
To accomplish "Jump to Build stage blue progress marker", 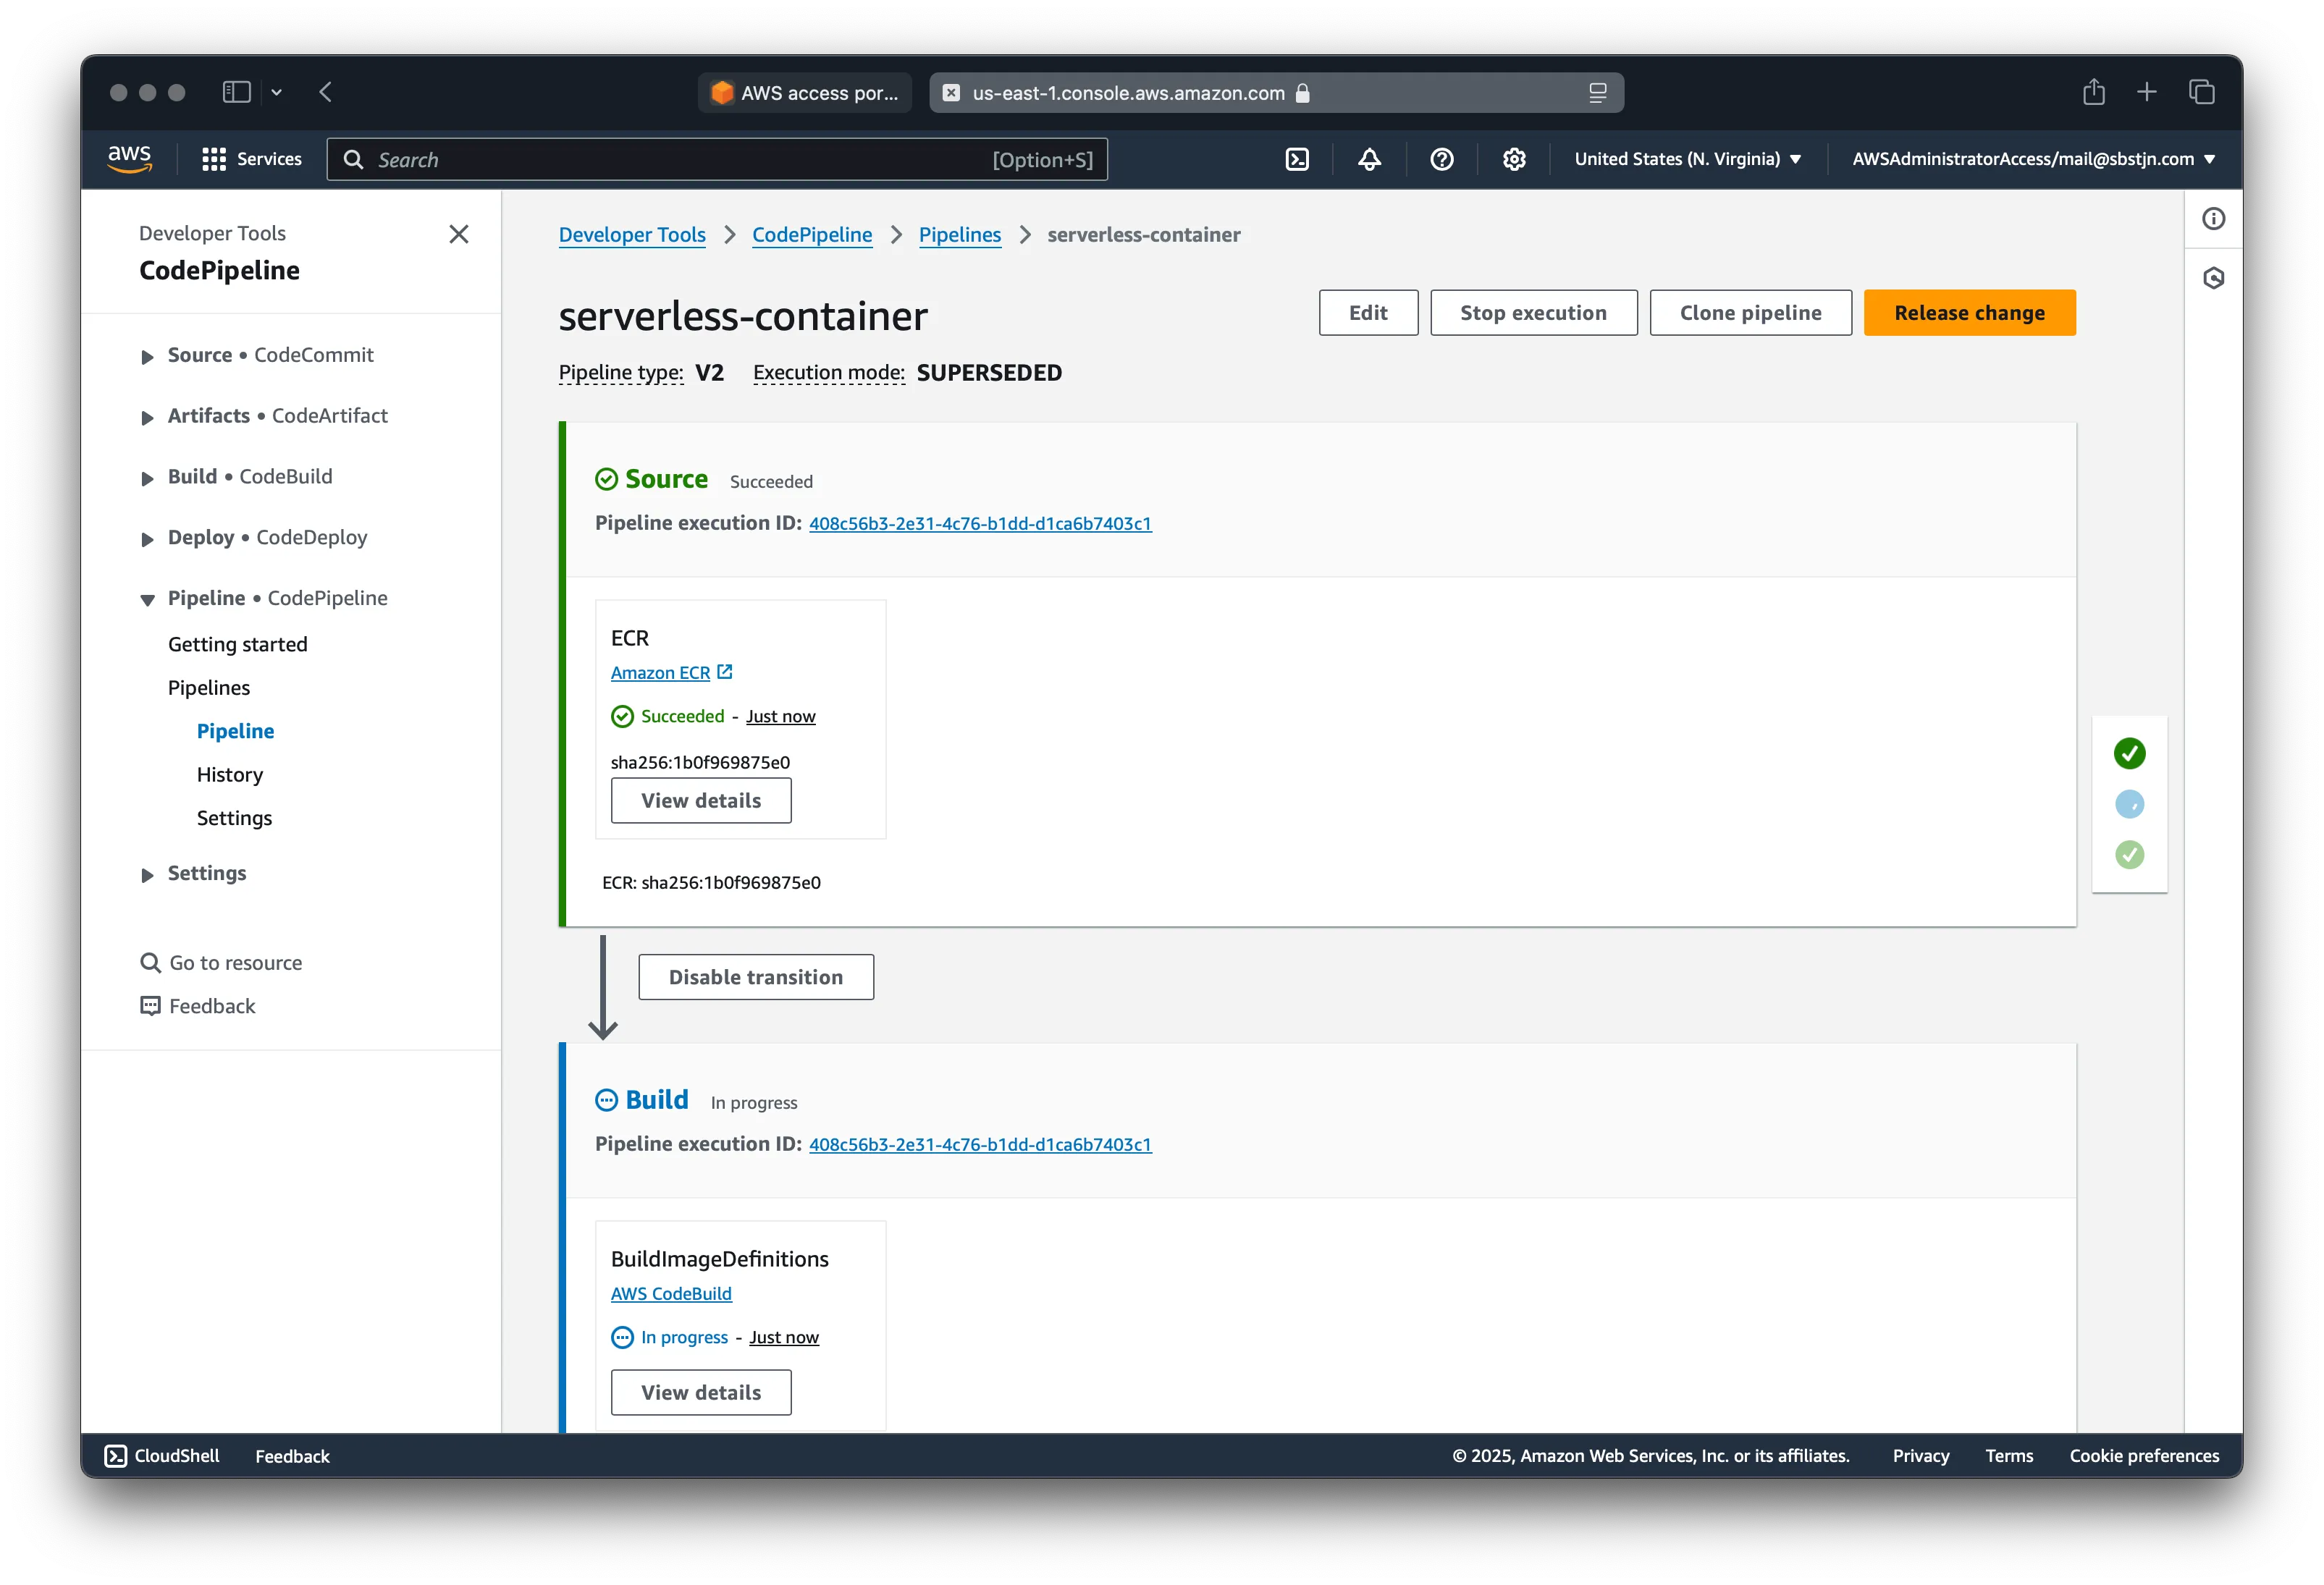I will 2129,805.
